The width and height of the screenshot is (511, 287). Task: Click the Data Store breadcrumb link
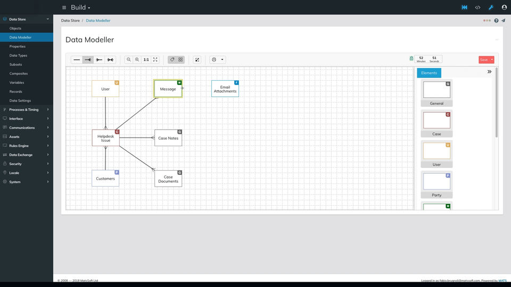(x=70, y=21)
